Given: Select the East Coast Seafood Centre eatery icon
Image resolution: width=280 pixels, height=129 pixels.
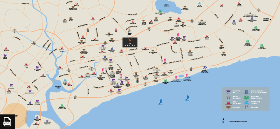Looking at the screenshot, I should (176, 78).
